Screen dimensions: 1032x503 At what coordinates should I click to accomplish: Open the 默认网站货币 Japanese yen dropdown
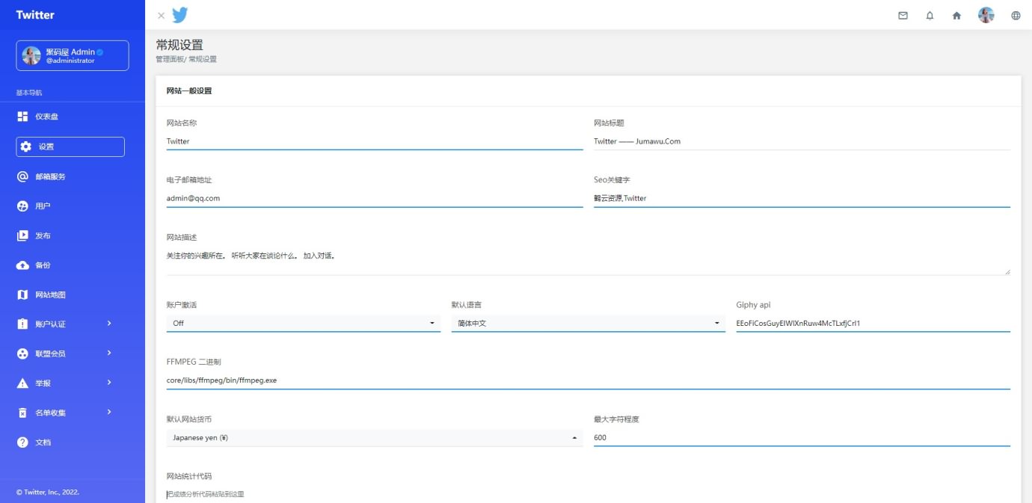(x=374, y=438)
